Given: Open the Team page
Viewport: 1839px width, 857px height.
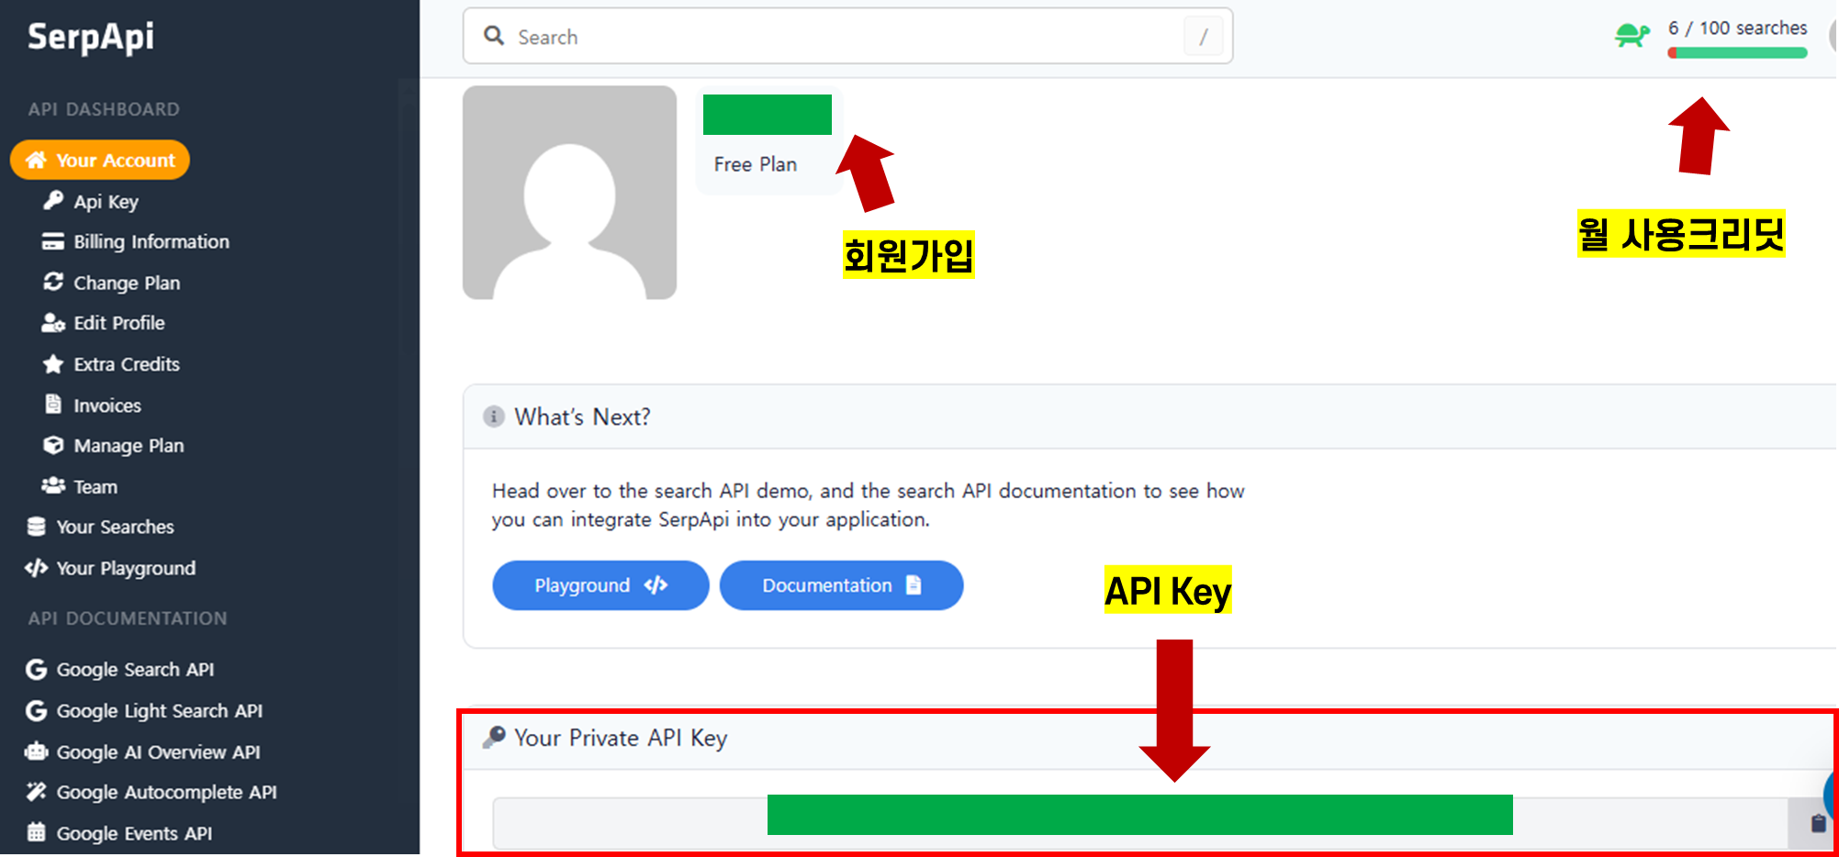Looking at the screenshot, I should click(x=95, y=486).
